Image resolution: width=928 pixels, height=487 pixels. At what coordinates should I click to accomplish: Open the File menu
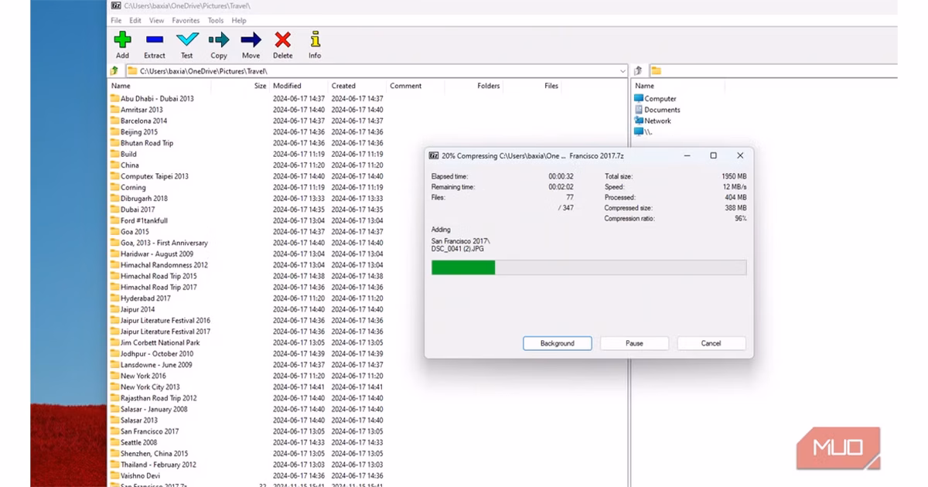116,20
